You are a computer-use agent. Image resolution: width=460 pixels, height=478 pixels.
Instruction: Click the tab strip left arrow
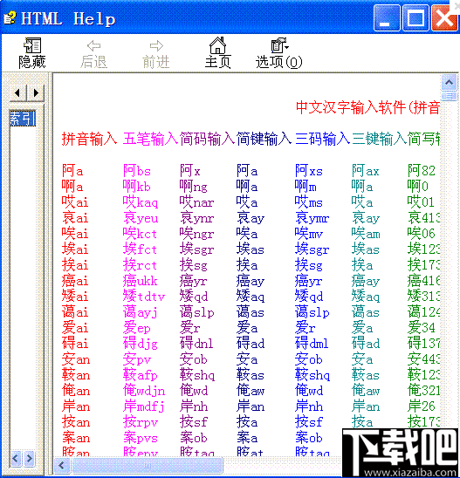coord(17,92)
